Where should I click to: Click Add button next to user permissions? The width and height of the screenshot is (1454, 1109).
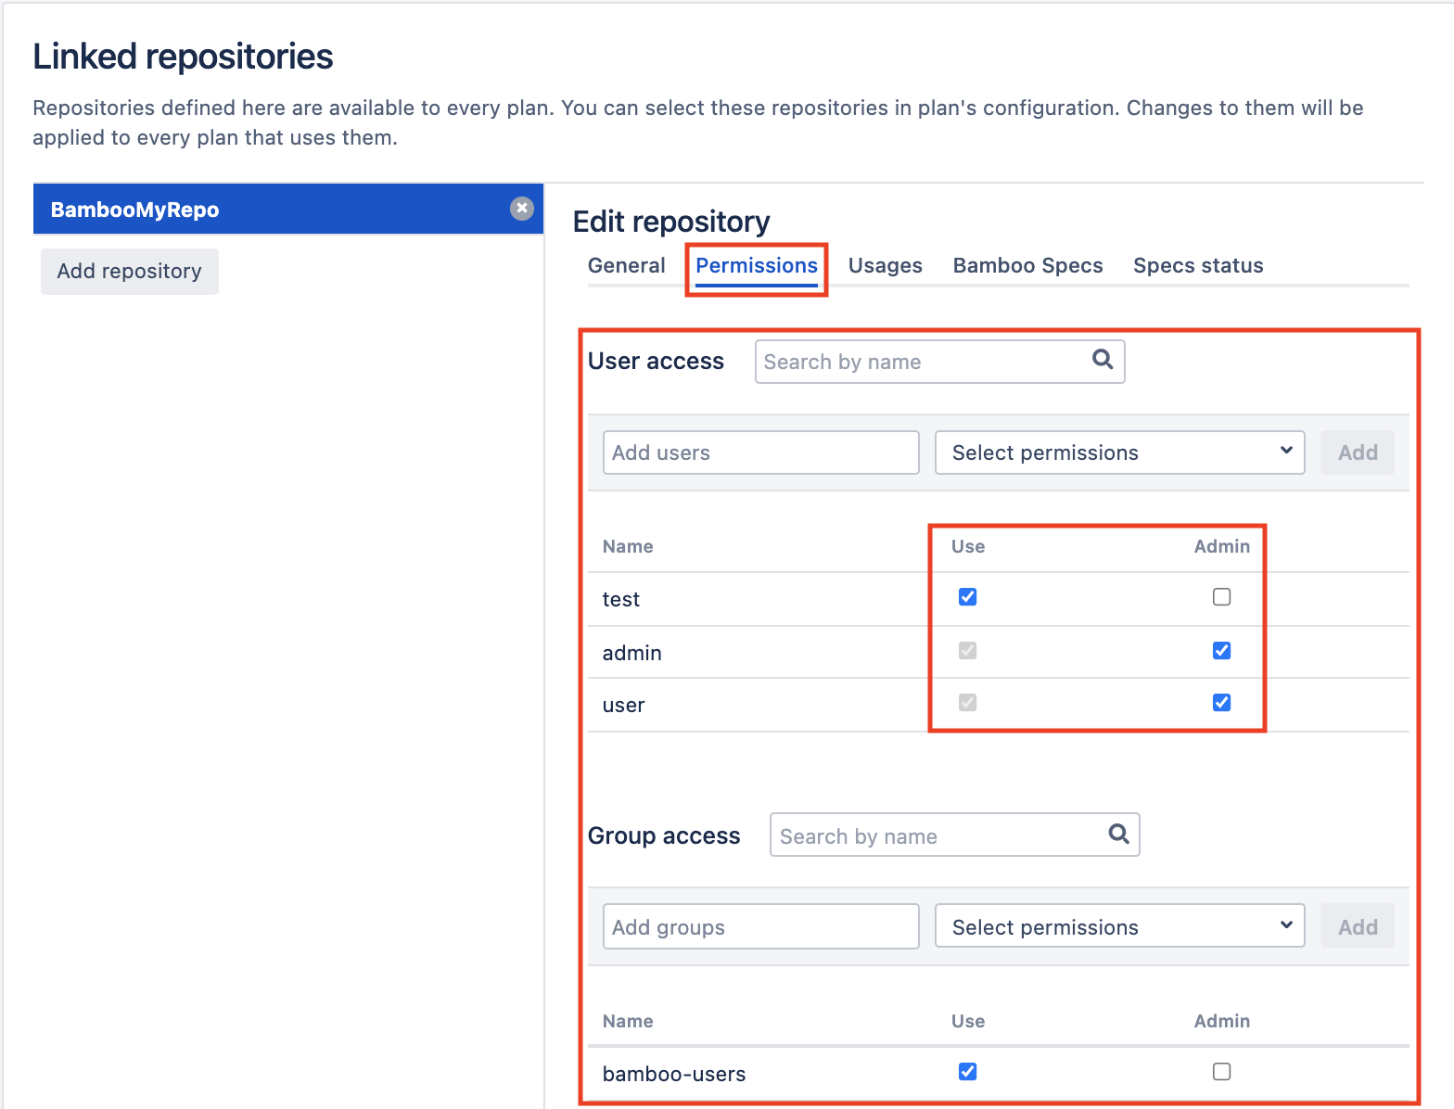1358,453
